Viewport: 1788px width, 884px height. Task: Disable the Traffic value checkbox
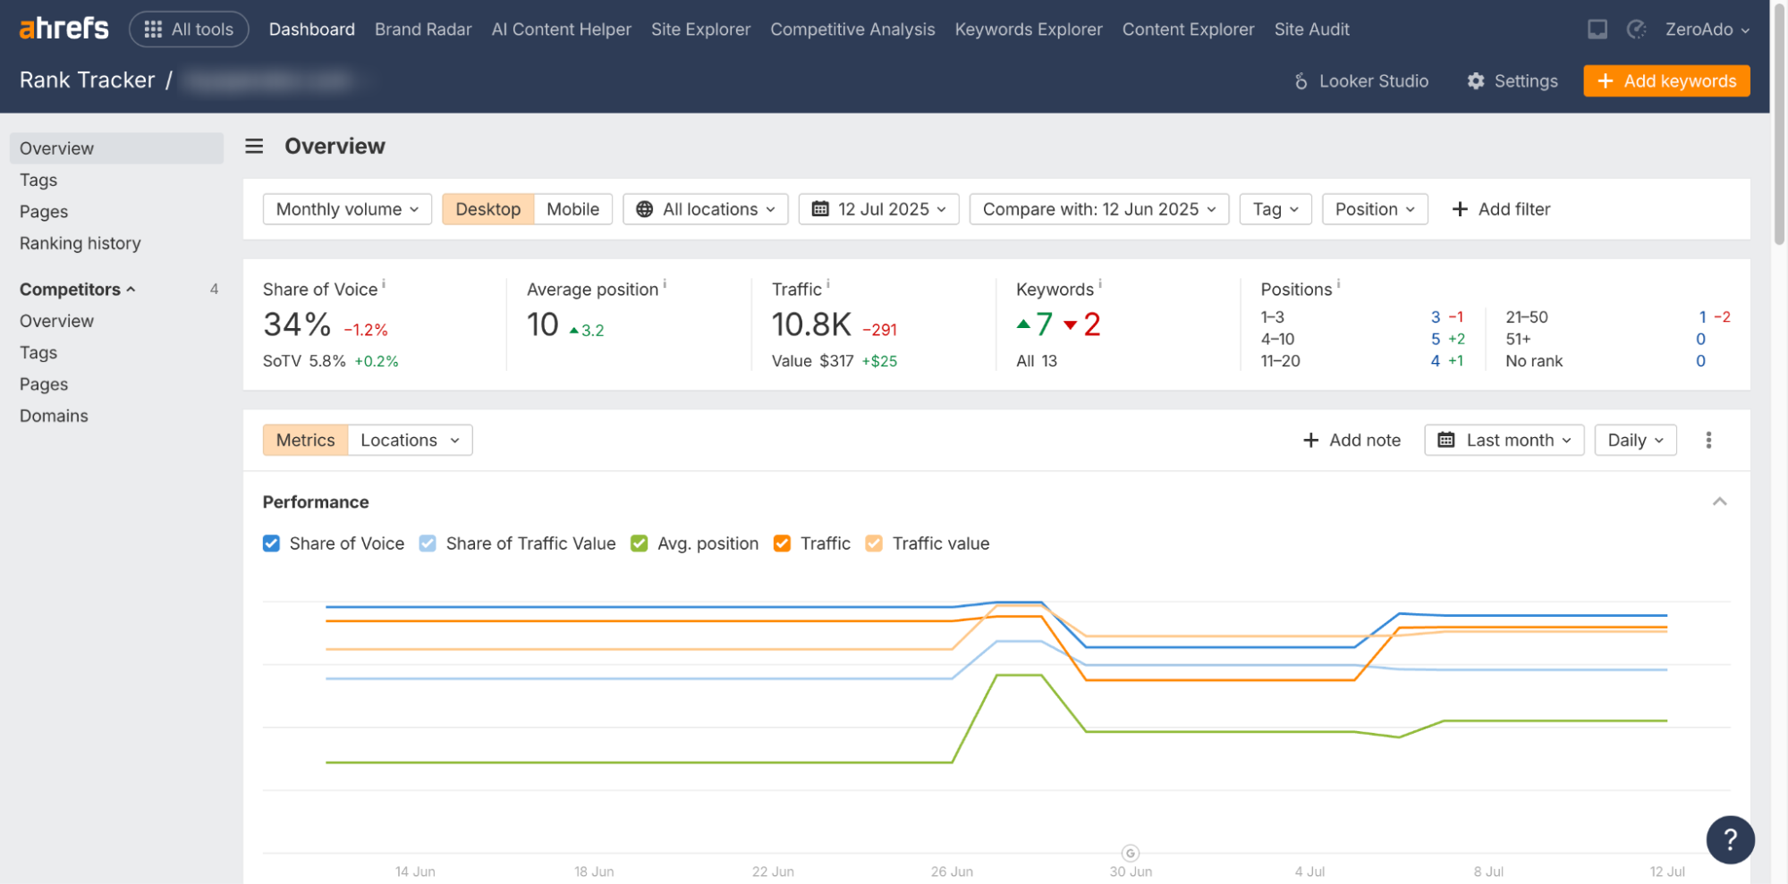coord(874,543)
